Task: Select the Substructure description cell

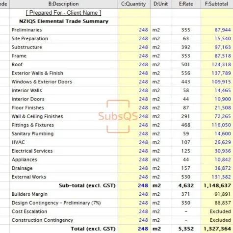Action: (64, 47)
